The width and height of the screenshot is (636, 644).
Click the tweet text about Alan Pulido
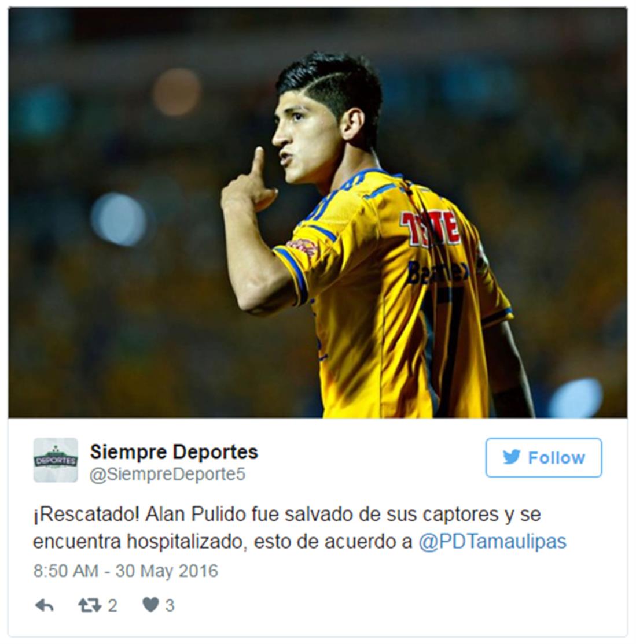(300, 528)
